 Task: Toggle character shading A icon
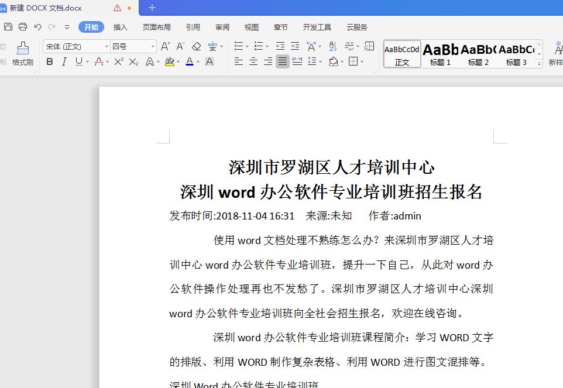(210, 61)
